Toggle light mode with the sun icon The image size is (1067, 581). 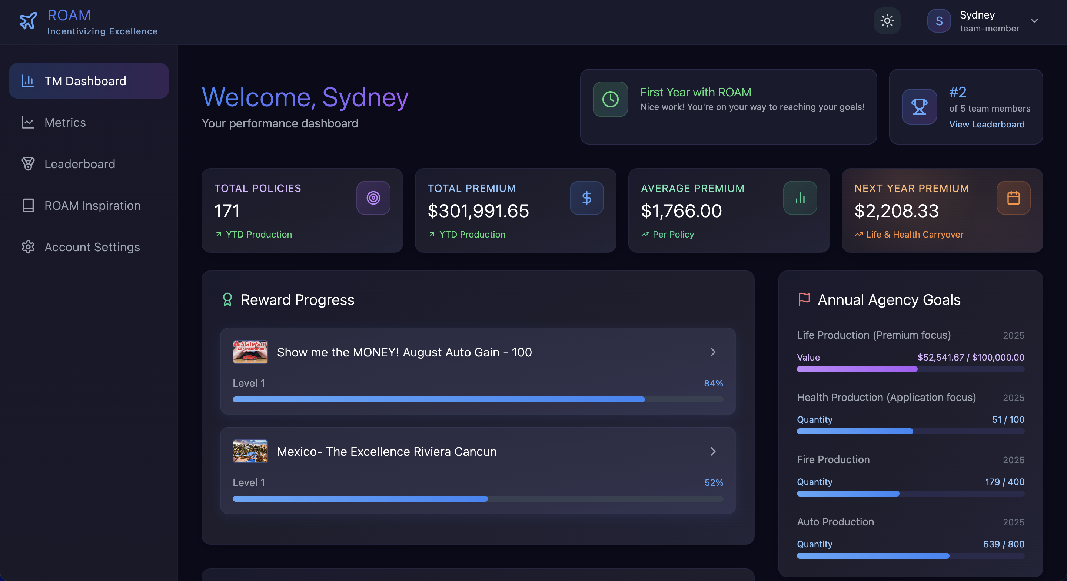pos(887,21)
